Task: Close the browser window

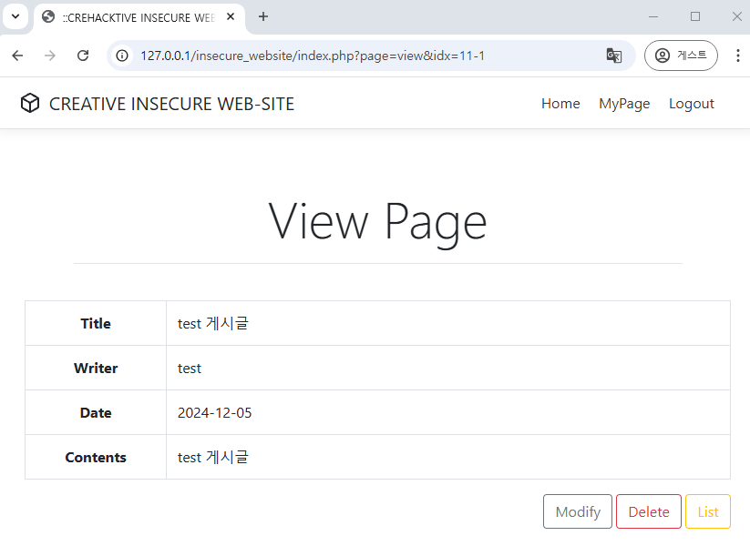Action: point(737,16)
